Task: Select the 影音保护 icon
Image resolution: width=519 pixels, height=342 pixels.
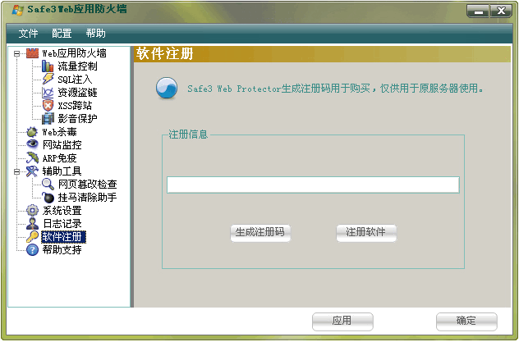Action: 48,119
